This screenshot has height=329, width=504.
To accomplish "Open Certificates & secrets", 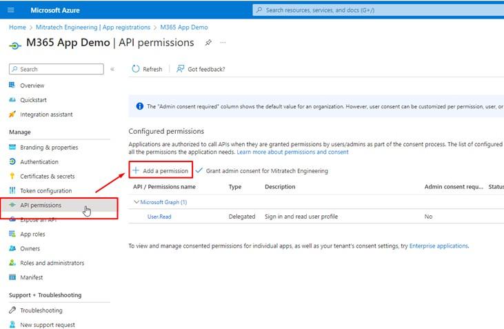I will (x=48, y=177).
